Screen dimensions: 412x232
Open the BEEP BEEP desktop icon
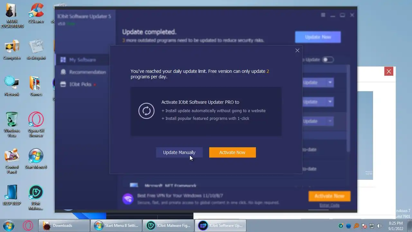pyautogui.click(x=12, y=195)
